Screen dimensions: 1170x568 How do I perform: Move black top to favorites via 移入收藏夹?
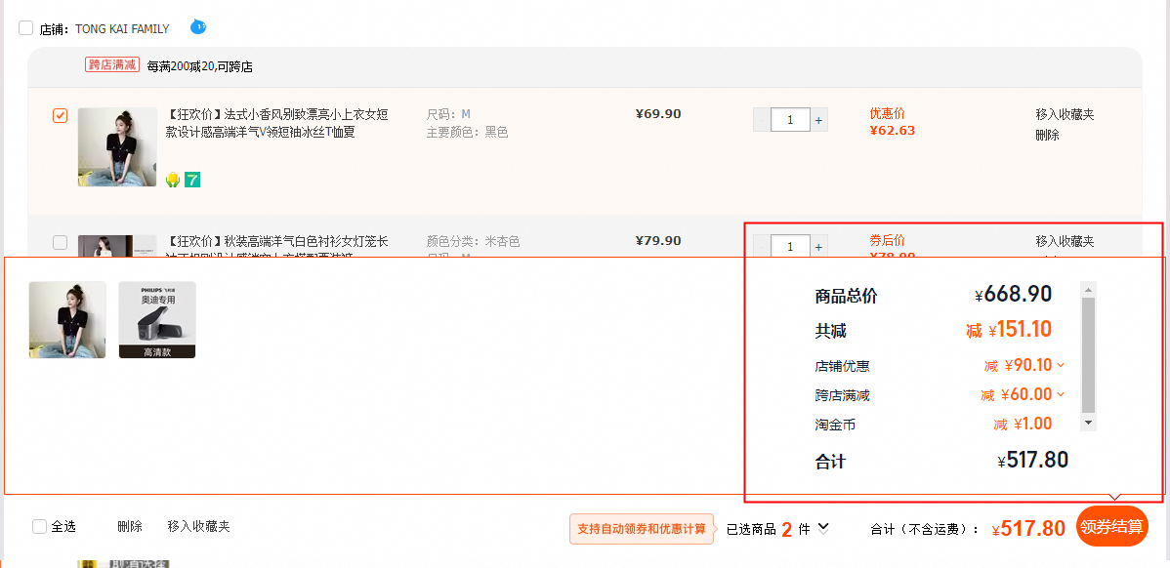coord(1065,115)
